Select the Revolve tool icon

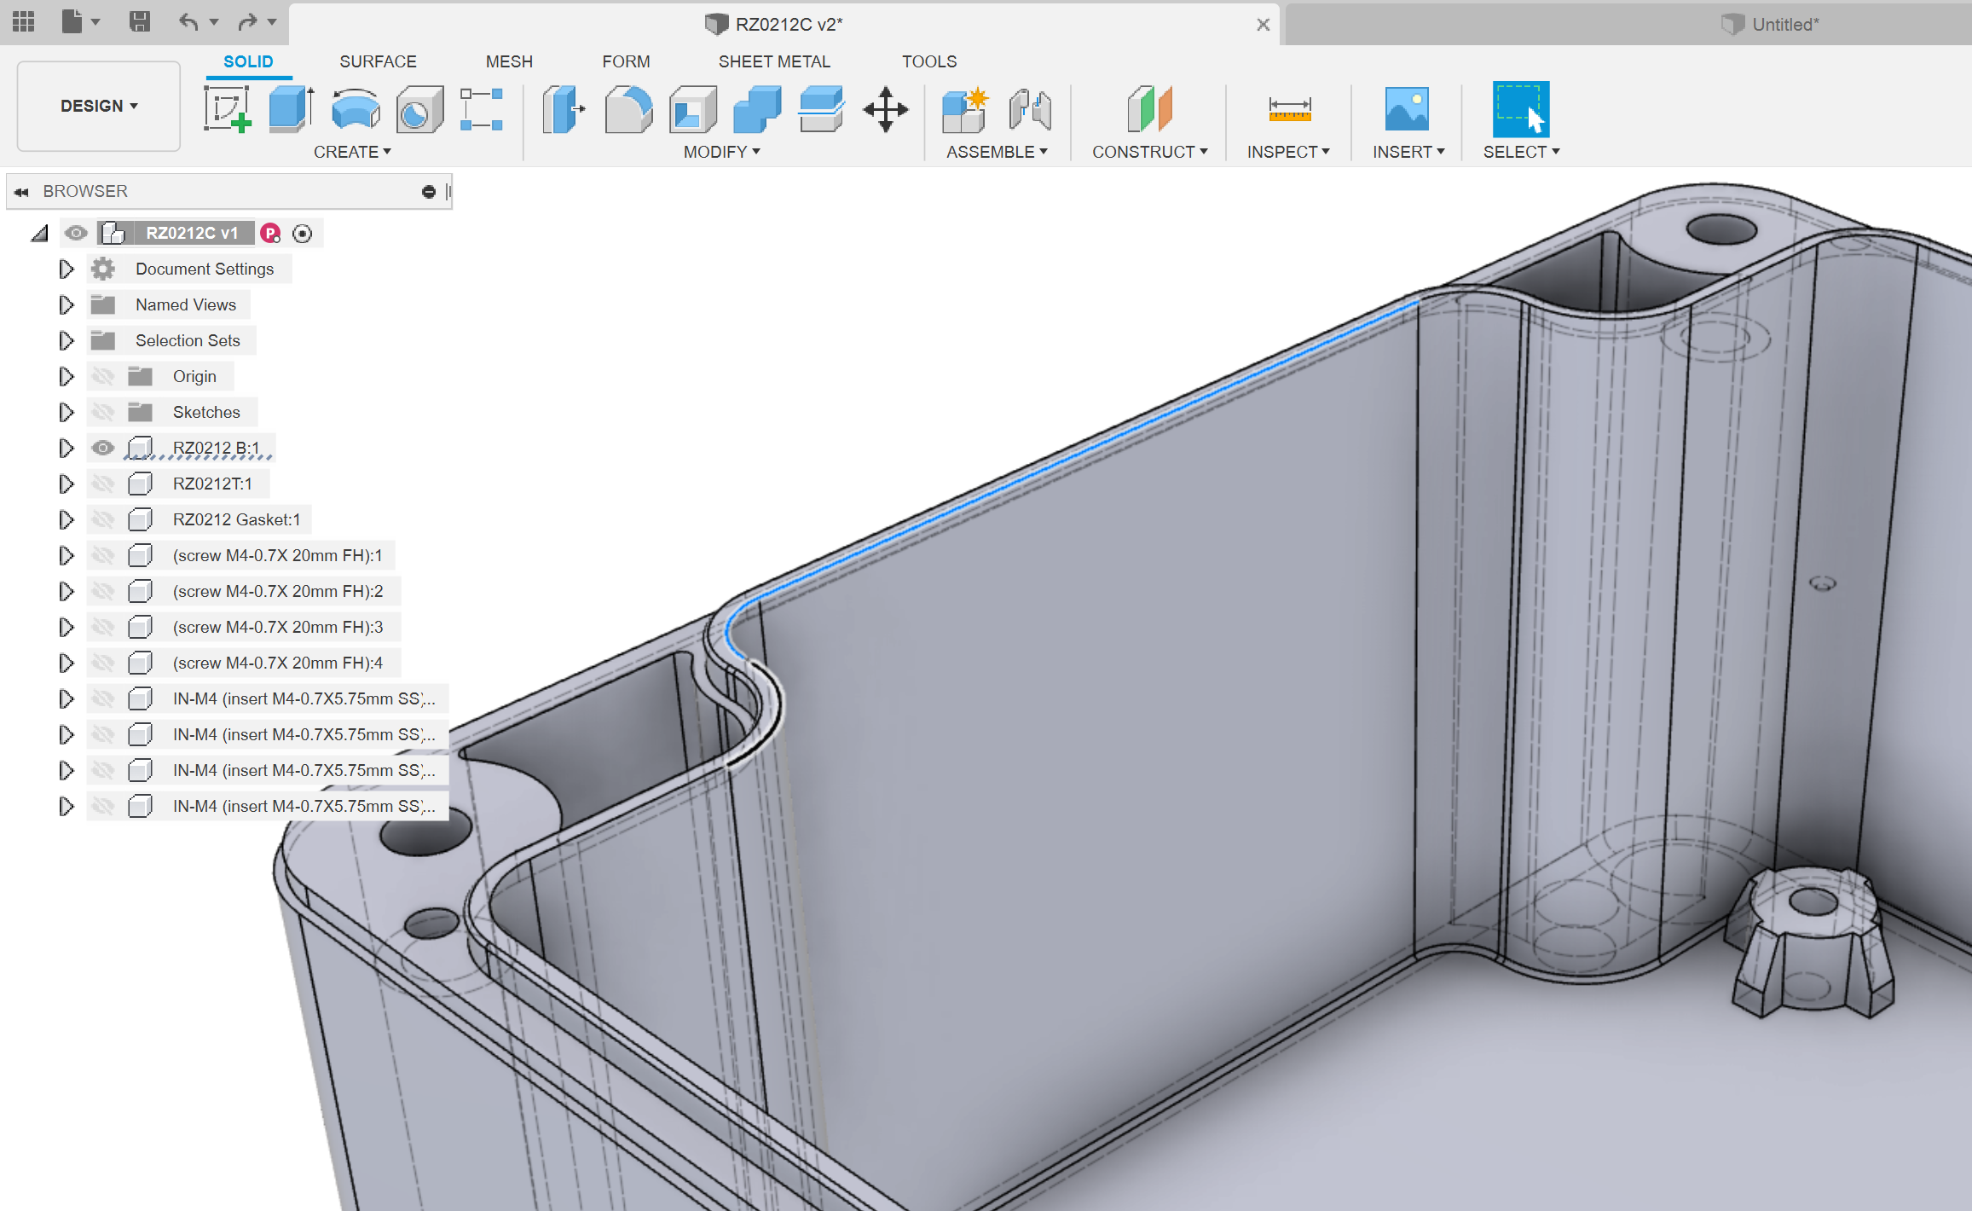pyautogui.click(x=356, y=109)
